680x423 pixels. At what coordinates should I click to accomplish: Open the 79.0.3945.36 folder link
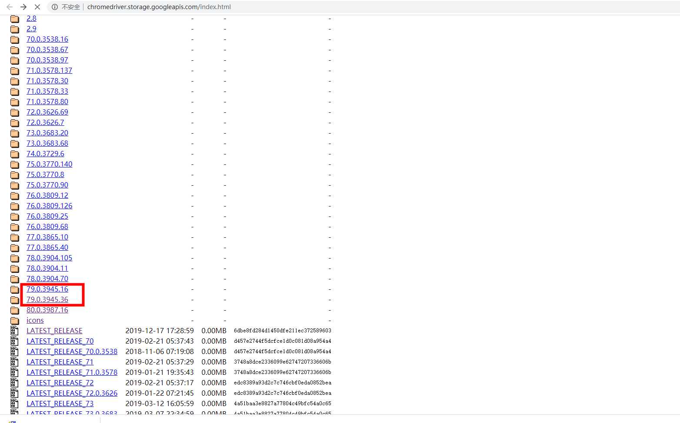point(47,299)
